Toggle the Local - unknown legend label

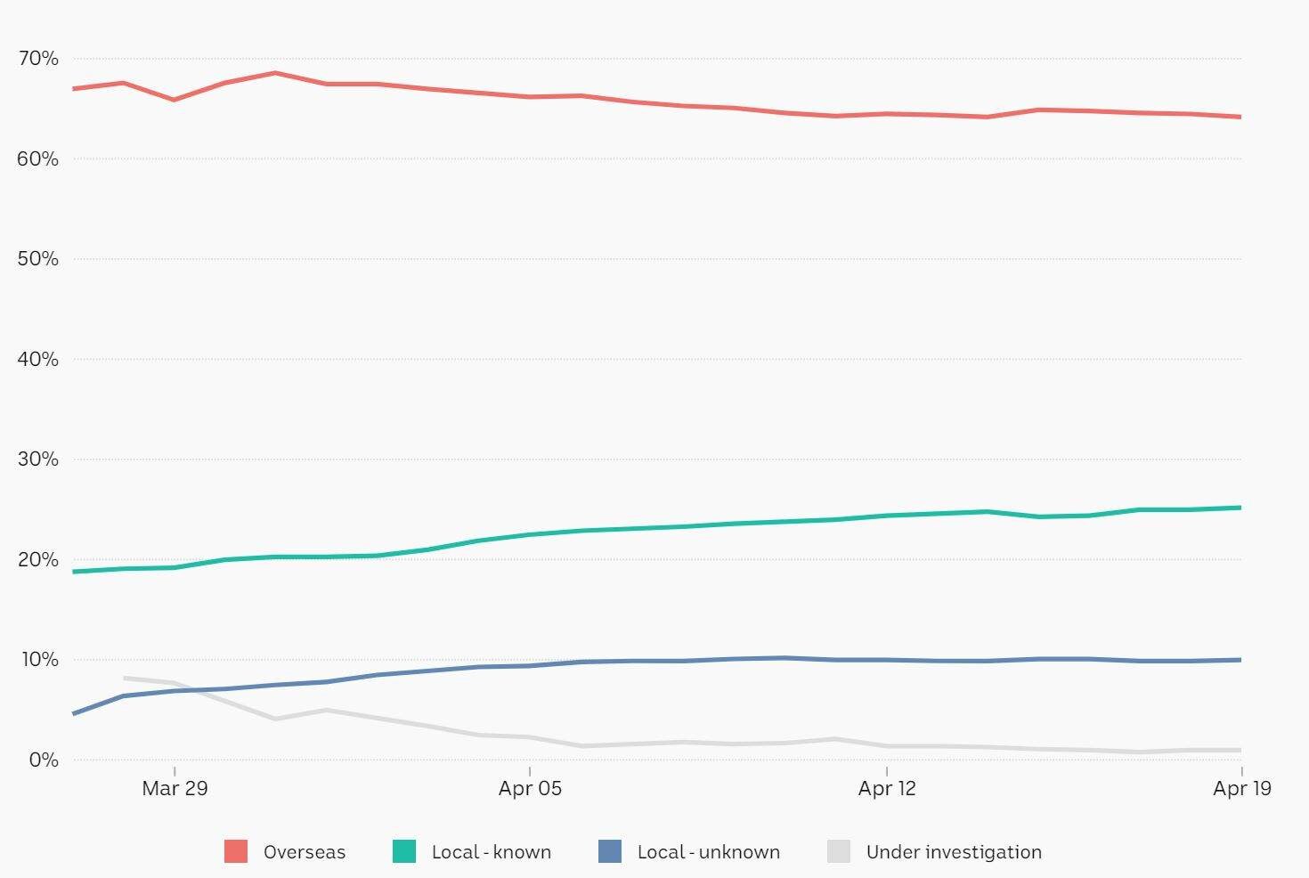click(708, 852)
